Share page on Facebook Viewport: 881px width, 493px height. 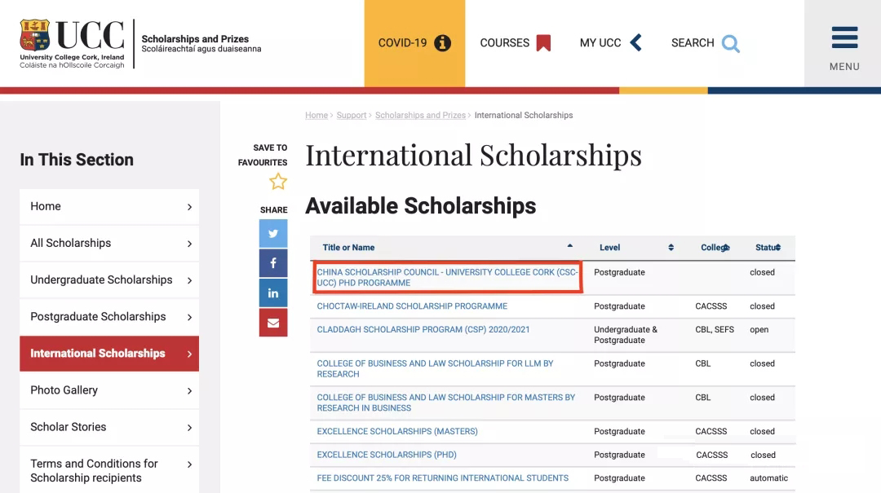coord(273,263)
